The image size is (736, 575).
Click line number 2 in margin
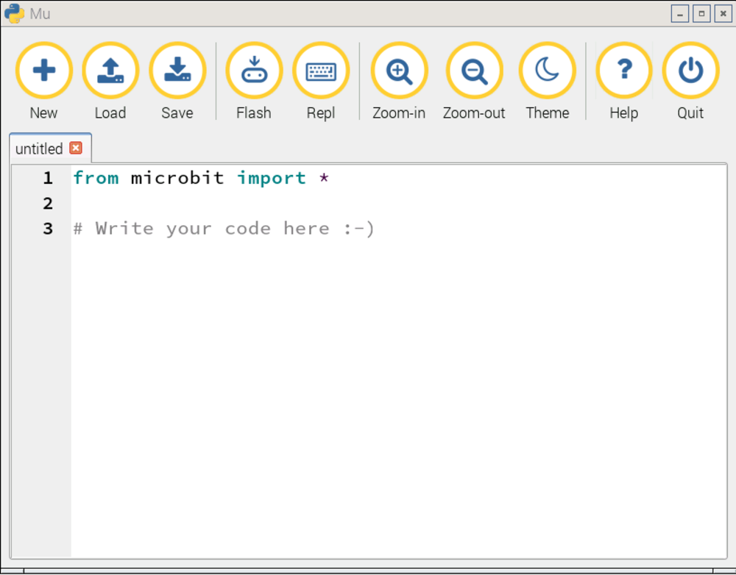coord(48,204)
